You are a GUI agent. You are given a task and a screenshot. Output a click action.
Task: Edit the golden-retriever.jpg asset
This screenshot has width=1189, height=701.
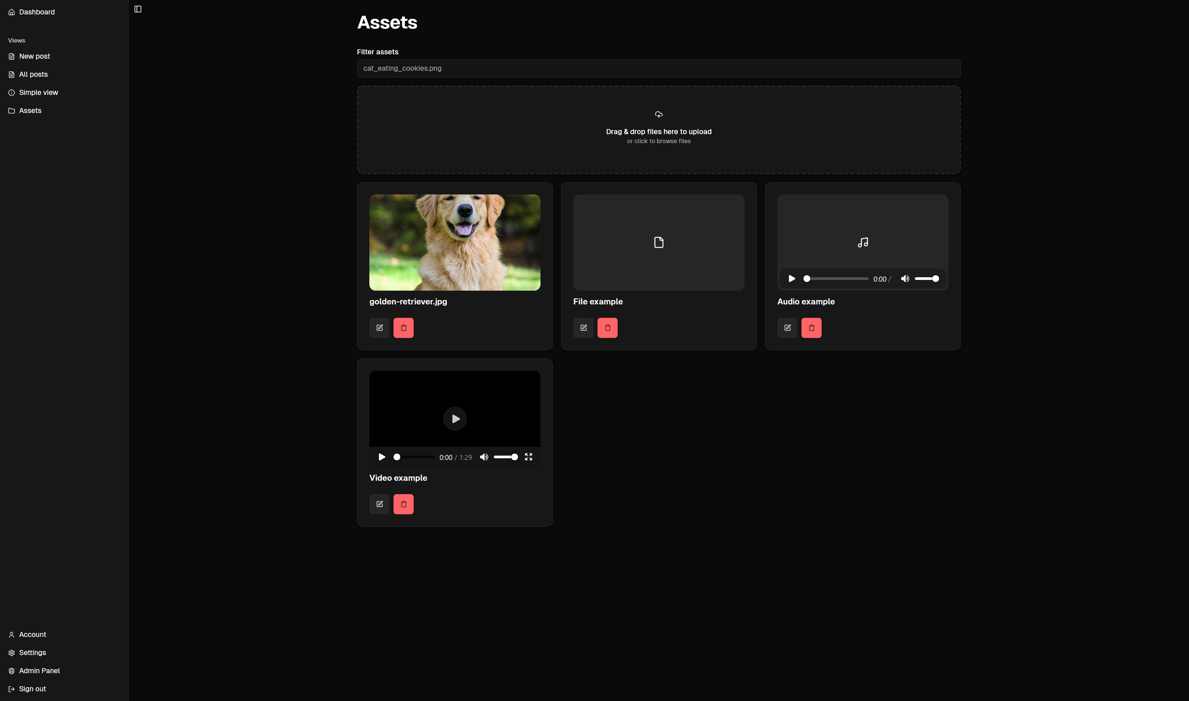(379, 328)
